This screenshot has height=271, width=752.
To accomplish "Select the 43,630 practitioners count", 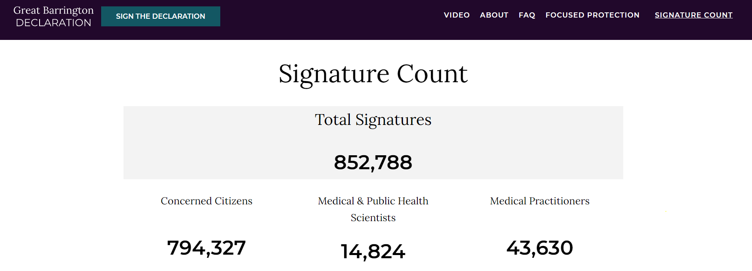I will 539,248.
